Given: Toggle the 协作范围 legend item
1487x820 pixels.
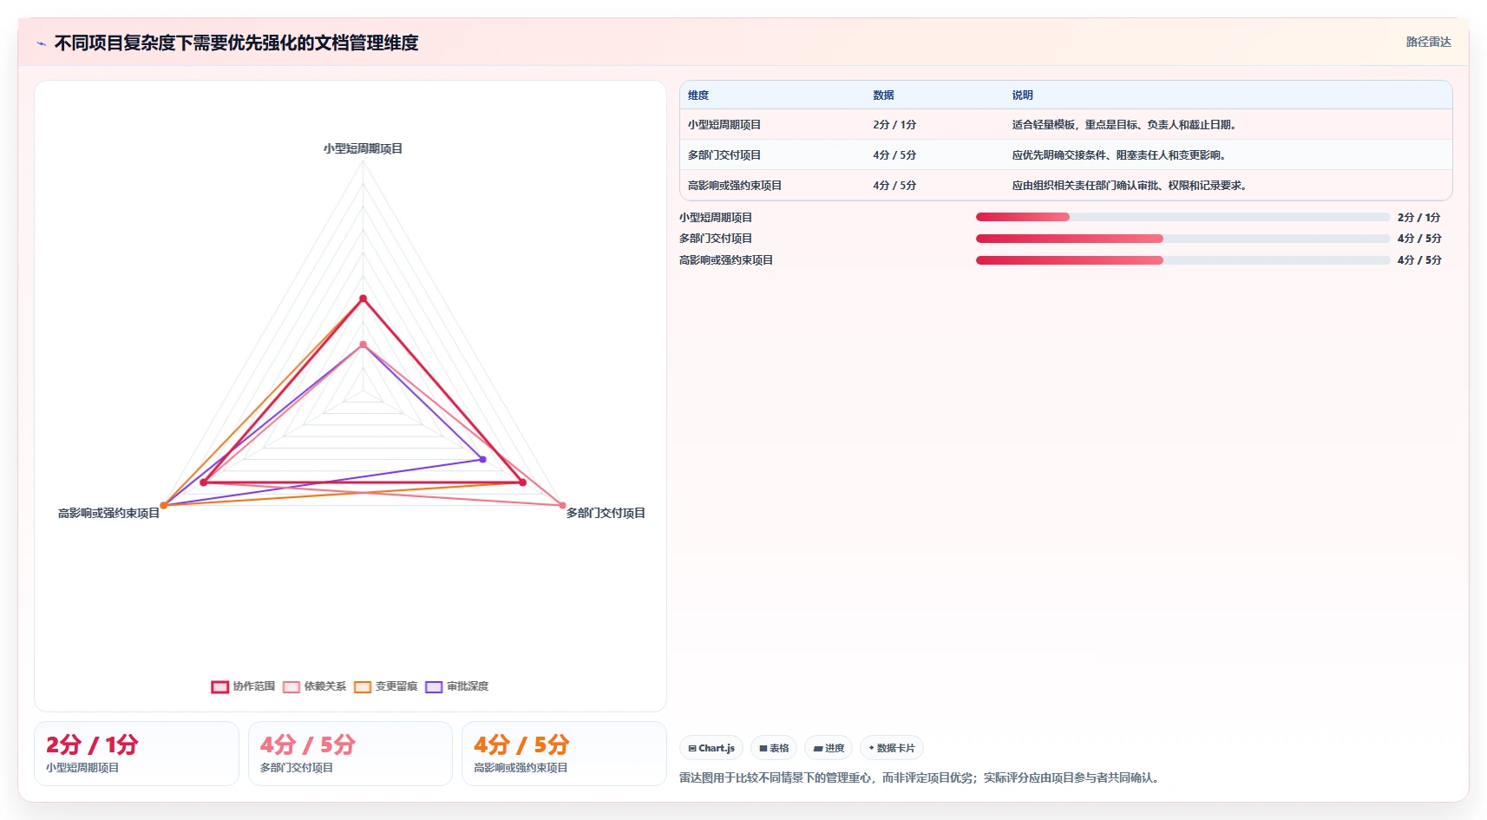Looking at the screenshot, I should pyautogui.click(x=243, y=686).
